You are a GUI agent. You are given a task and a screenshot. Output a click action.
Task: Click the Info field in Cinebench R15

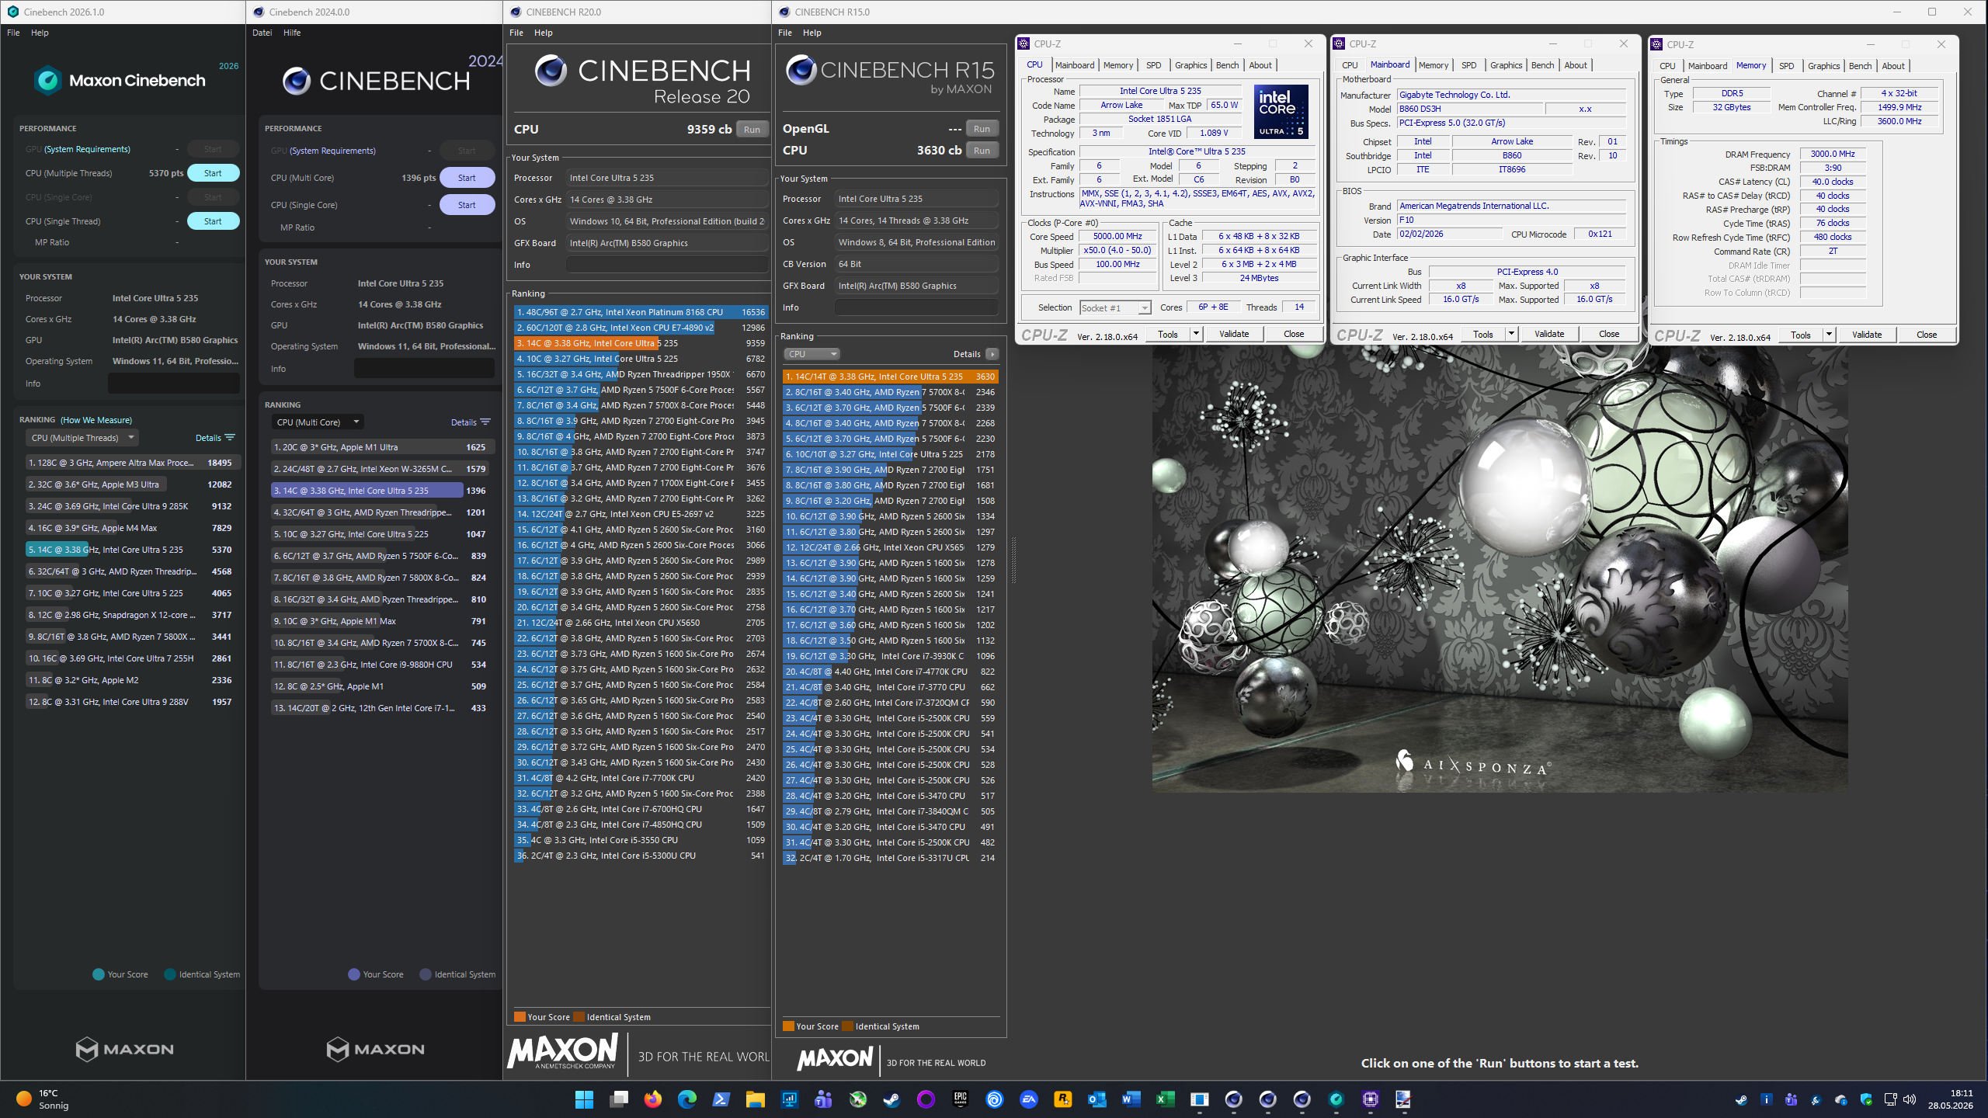916,307
